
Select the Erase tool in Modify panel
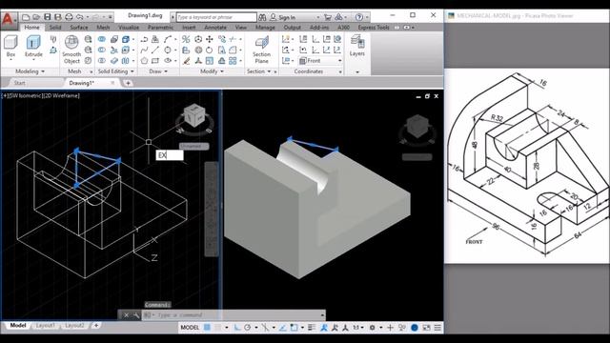click(x=187, y=61)
